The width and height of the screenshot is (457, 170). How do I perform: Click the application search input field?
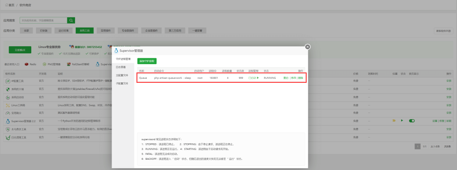[43, 20]
